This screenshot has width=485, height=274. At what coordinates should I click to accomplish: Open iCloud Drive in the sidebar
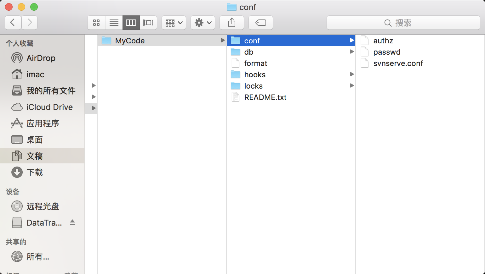[x=42, y=107]
